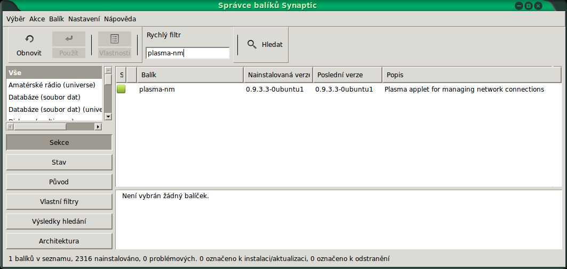The width and height of the screenshot is (567, 269).
Task: Click the Sekce filter button
Action: click(59, 143)
